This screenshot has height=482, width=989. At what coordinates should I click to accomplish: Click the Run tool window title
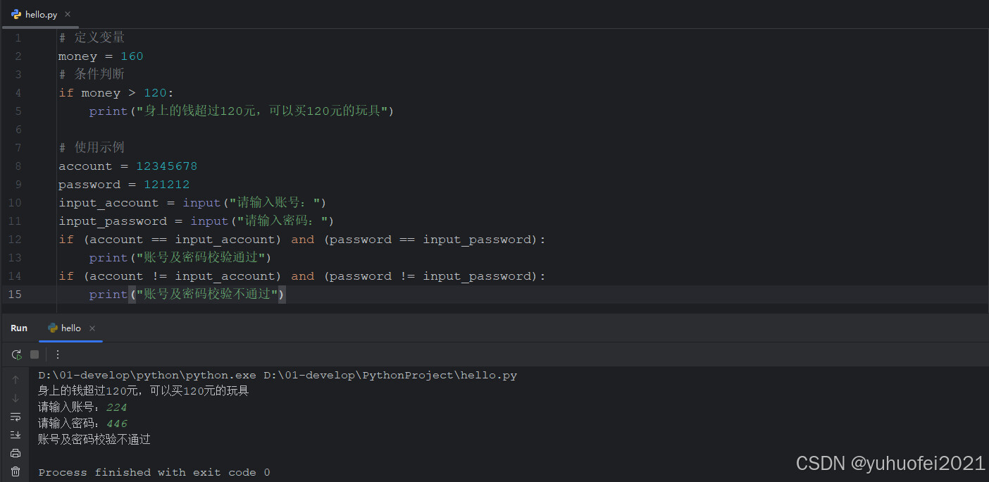click(19, 328)
